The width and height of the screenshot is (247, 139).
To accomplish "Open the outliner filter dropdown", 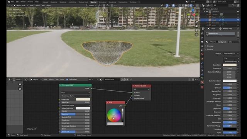I will point(234,5).
